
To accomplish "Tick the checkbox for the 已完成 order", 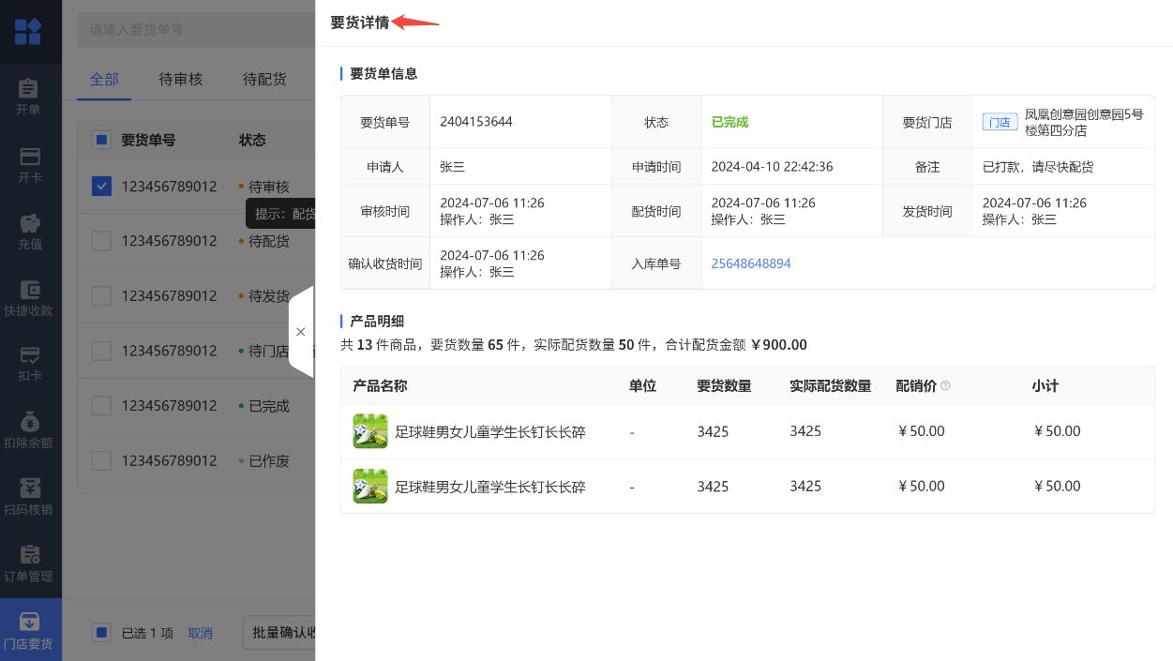I will [x=101, y=406].
